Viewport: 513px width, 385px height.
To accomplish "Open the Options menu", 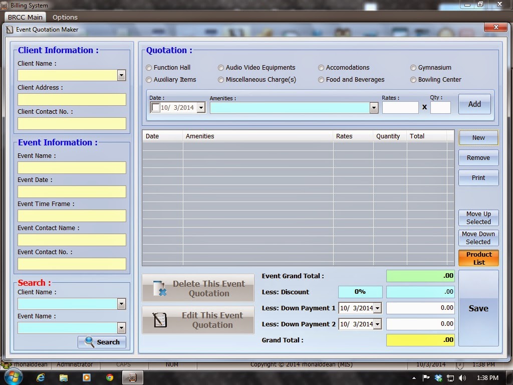I will (x=65, y=17).
